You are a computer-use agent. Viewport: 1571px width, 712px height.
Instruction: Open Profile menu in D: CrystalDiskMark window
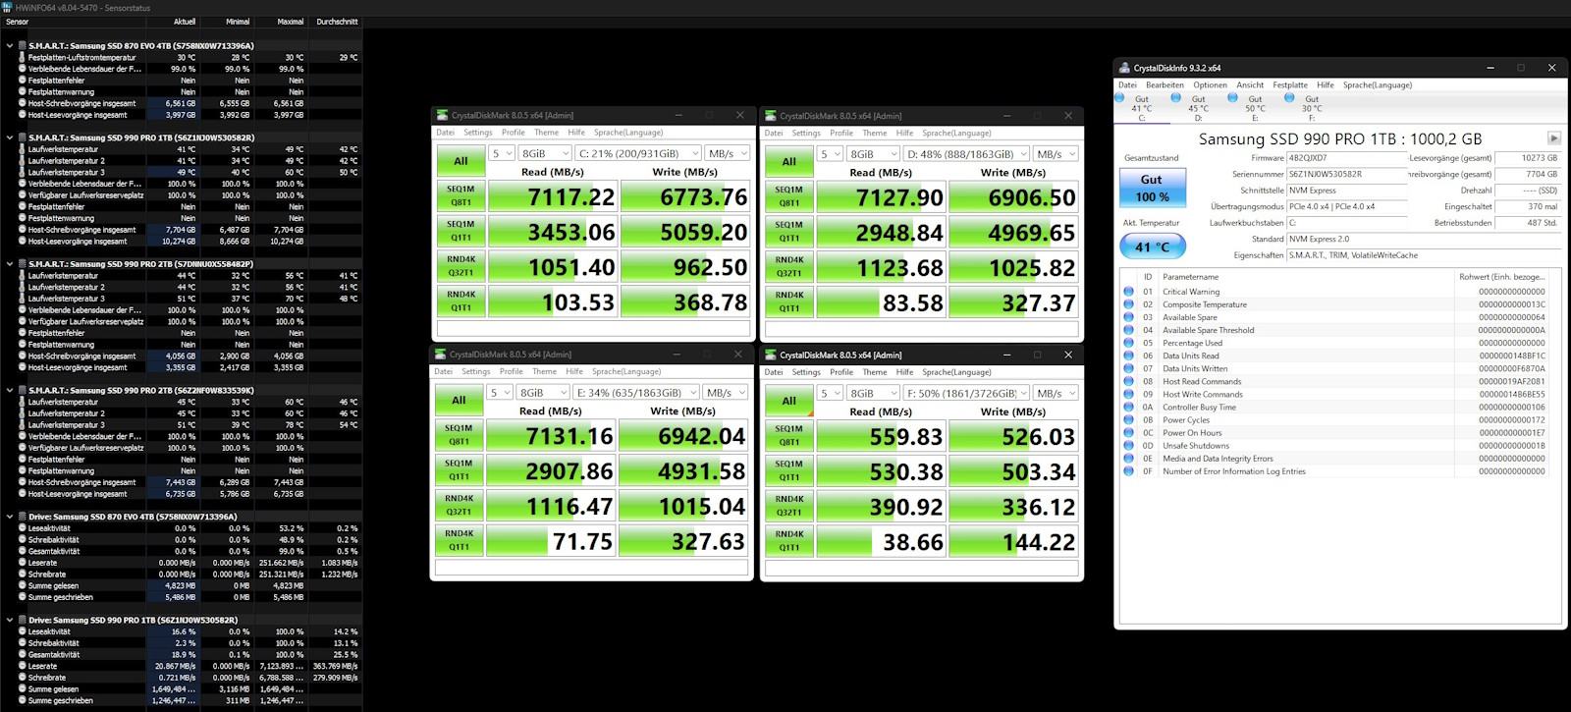841,133
